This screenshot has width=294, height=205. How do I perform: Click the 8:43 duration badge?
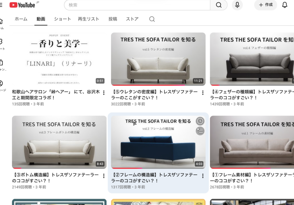tap(100, 164)
